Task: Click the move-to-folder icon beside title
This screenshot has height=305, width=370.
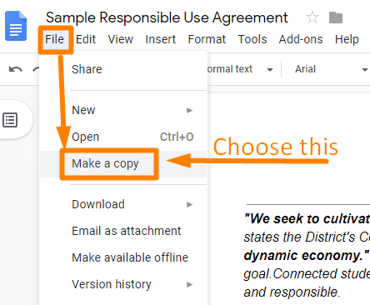Action: coord(336,17)
